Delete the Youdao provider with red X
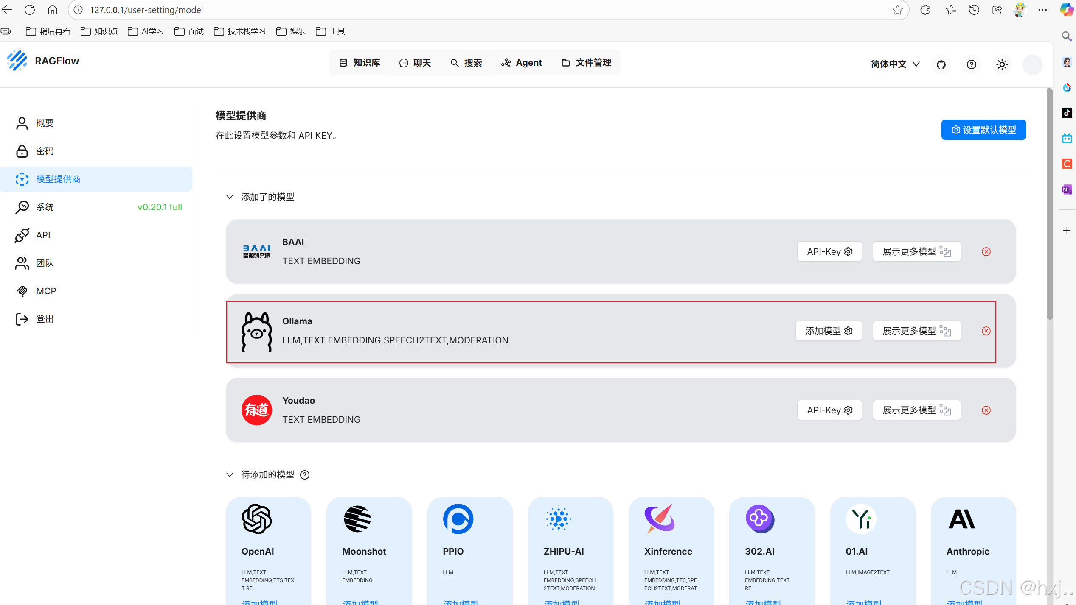The width and height of the screenshot is (1076, 605). coord(986,410)
